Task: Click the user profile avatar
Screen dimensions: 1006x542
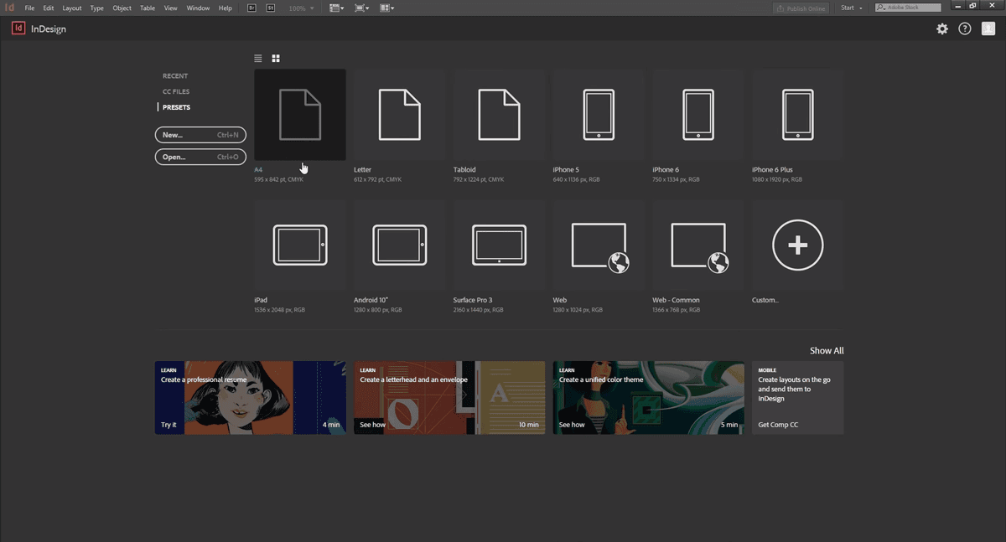Action: [988, 28]
